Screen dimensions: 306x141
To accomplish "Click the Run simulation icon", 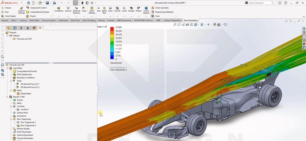I will pos(99,8).
